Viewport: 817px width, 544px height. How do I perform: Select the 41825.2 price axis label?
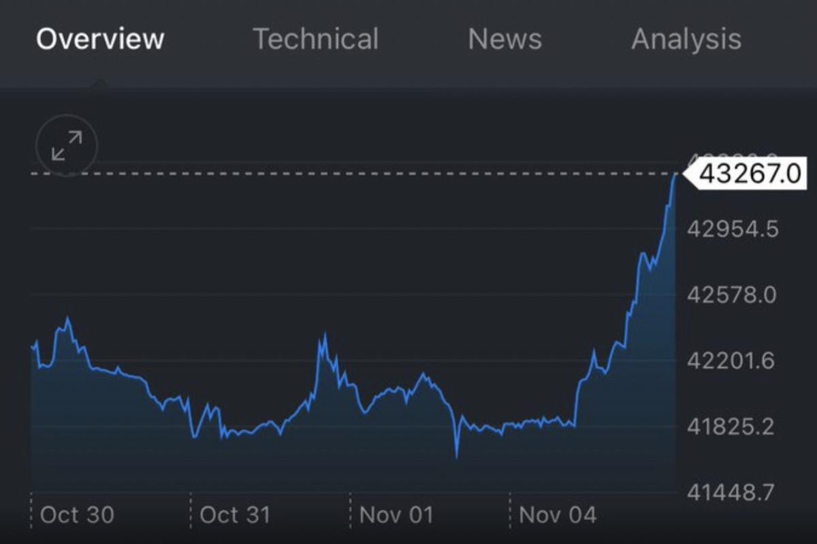click(x=732, y=427)
